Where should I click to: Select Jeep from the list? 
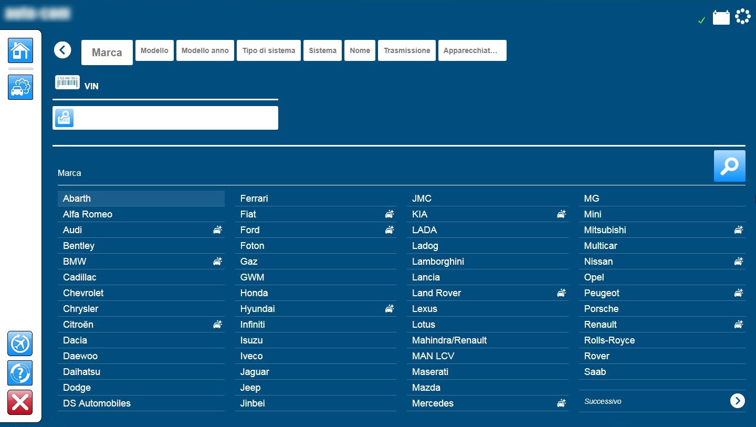click(x=316, y=388)
